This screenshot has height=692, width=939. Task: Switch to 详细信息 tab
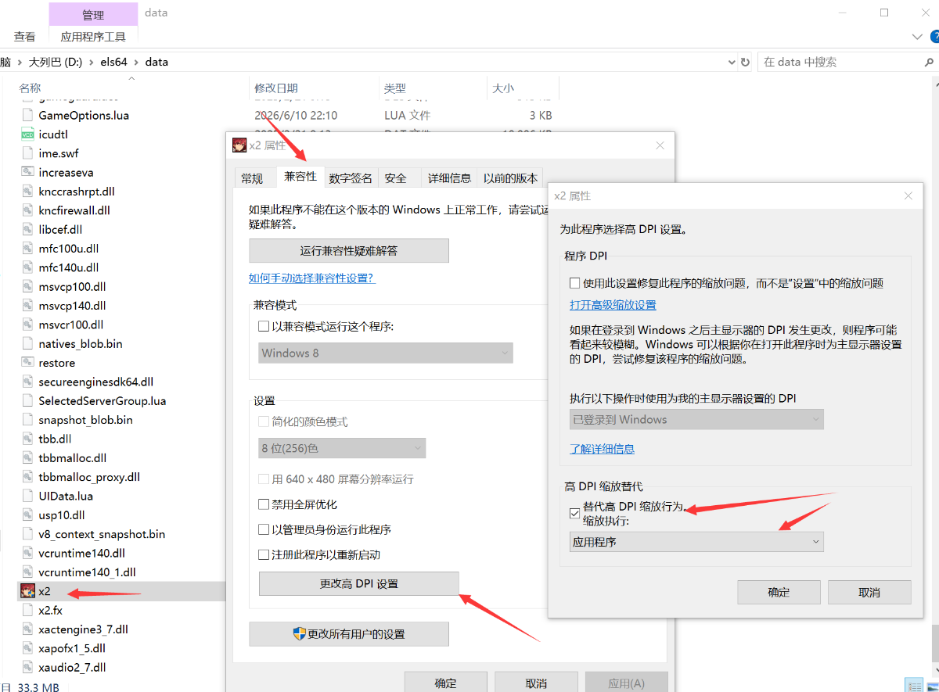pos(450,178)
